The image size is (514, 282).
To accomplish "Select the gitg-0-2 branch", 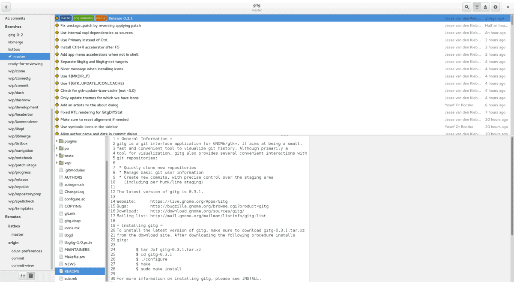I will coord(25,35).
